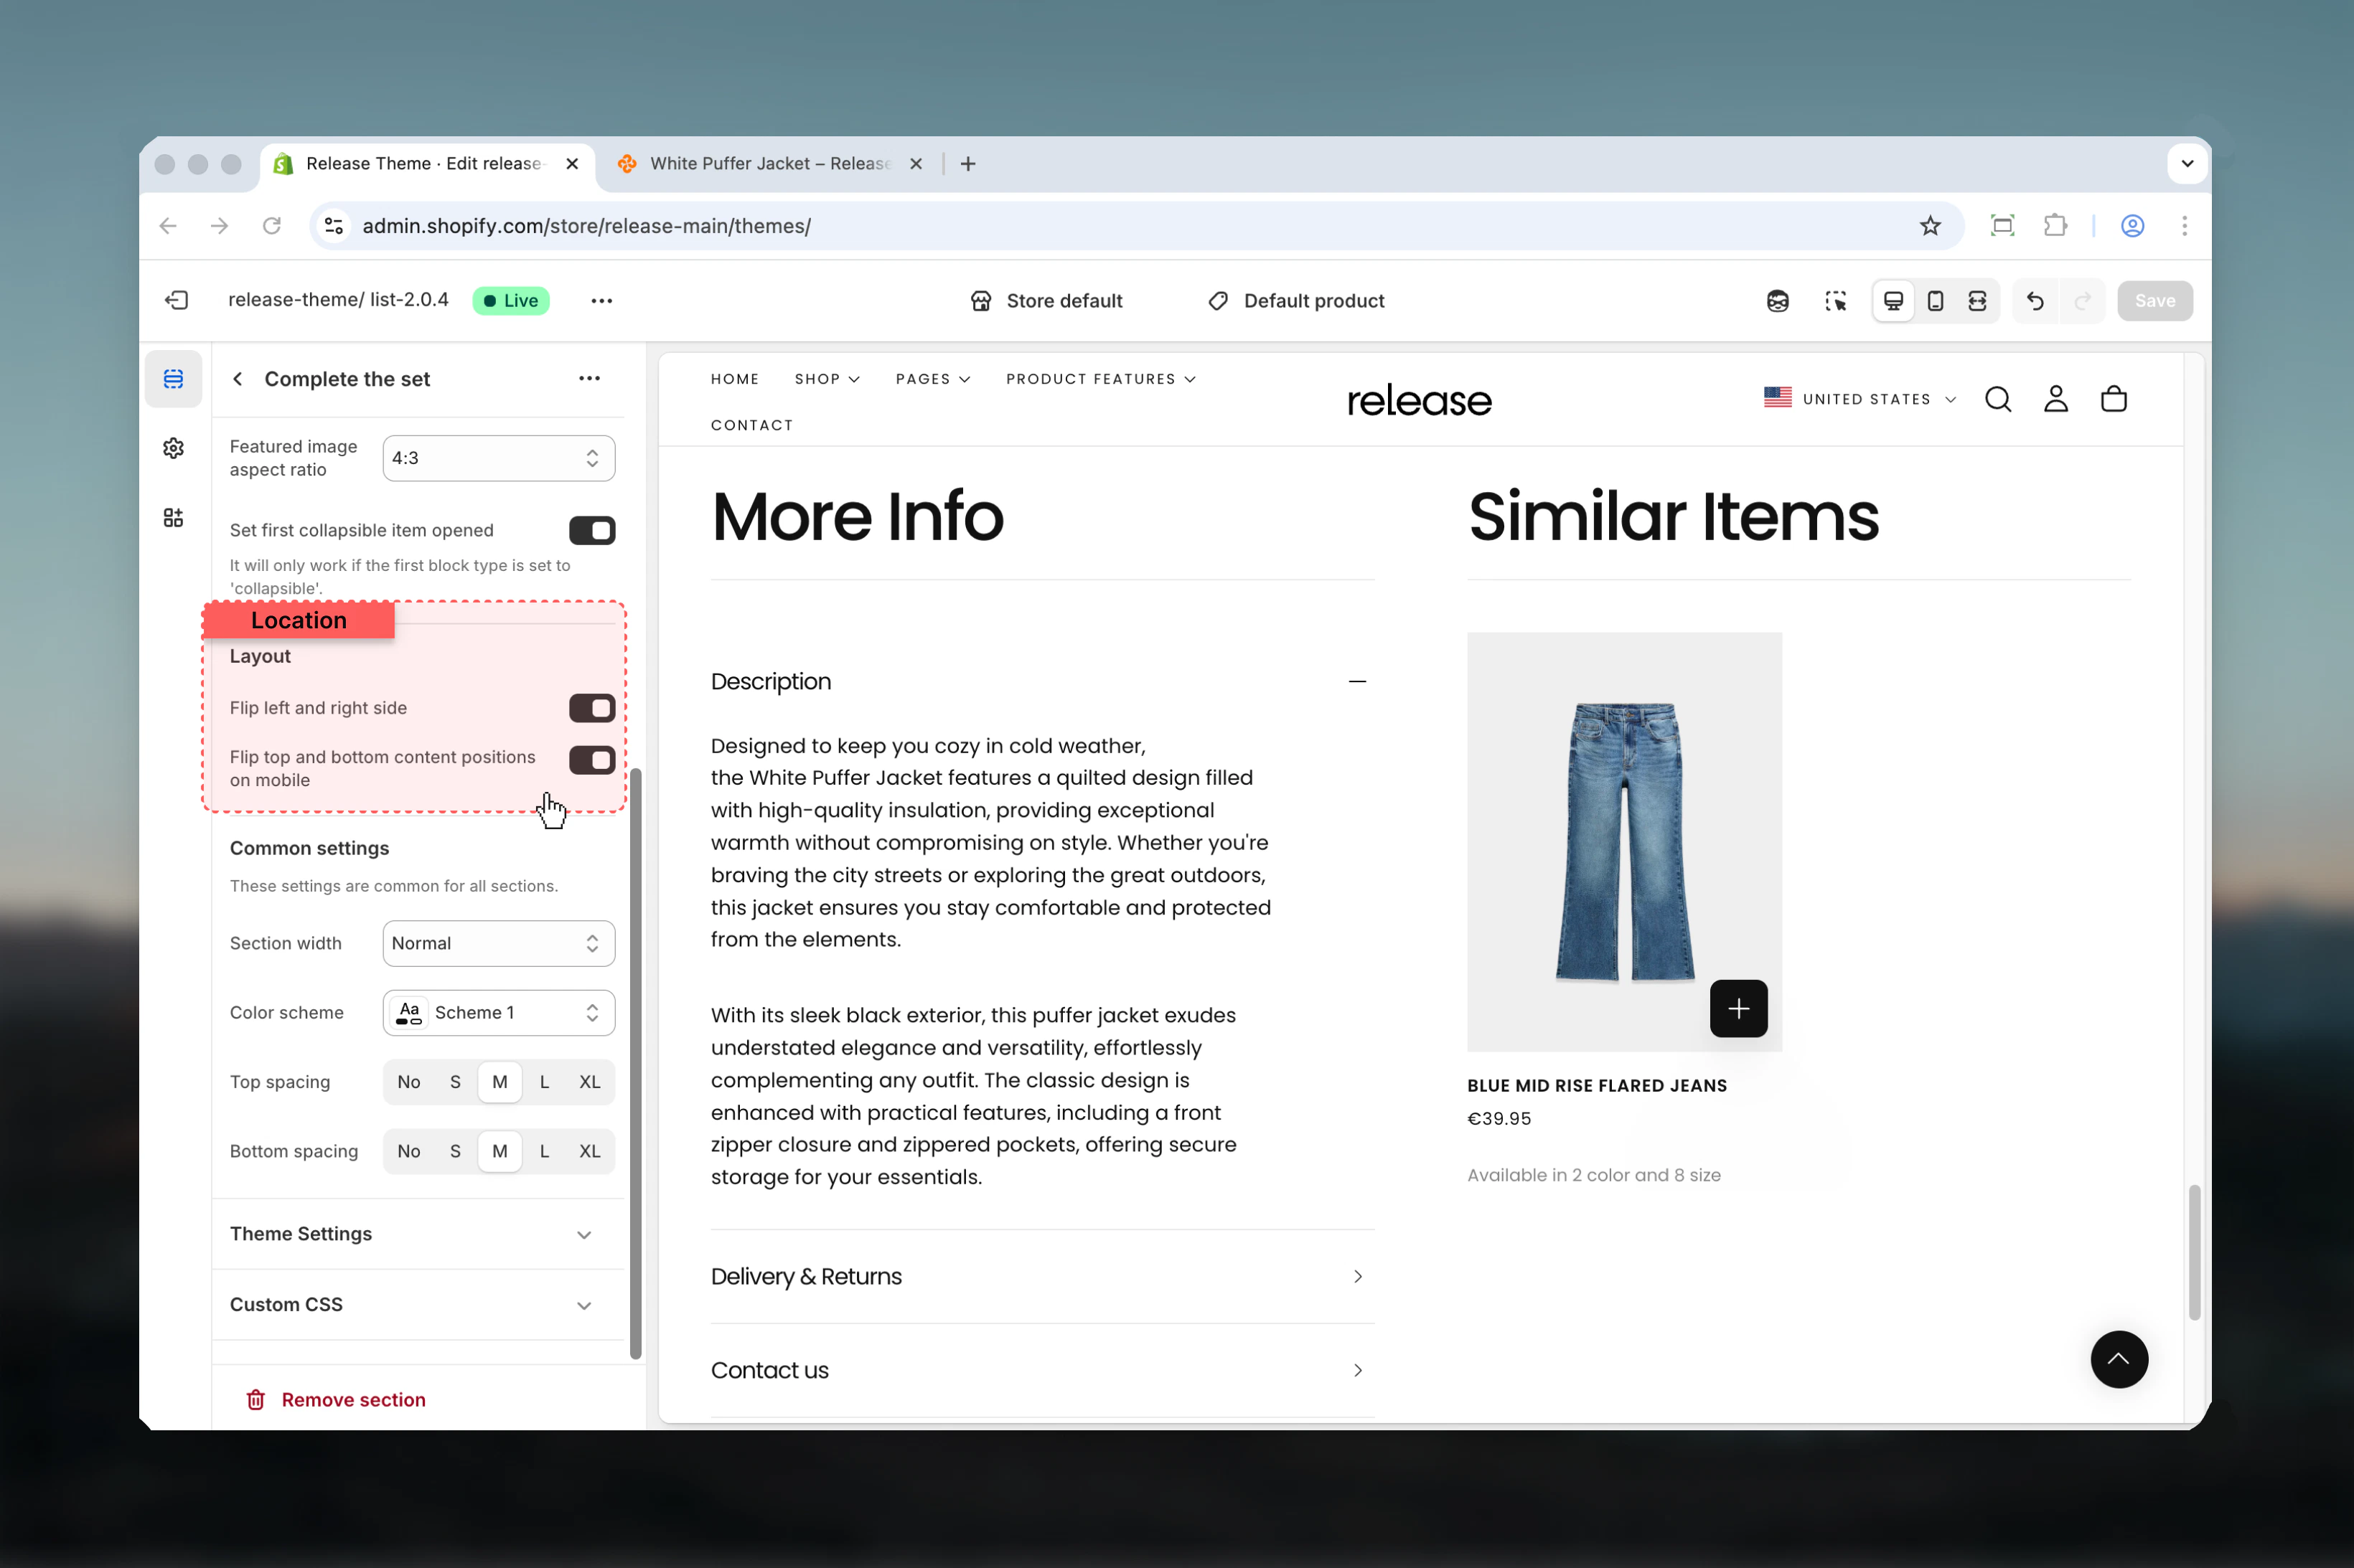2354x1568 pixels.
Task: Set Bottom spacing to No
Action: tap(408, 1151)
